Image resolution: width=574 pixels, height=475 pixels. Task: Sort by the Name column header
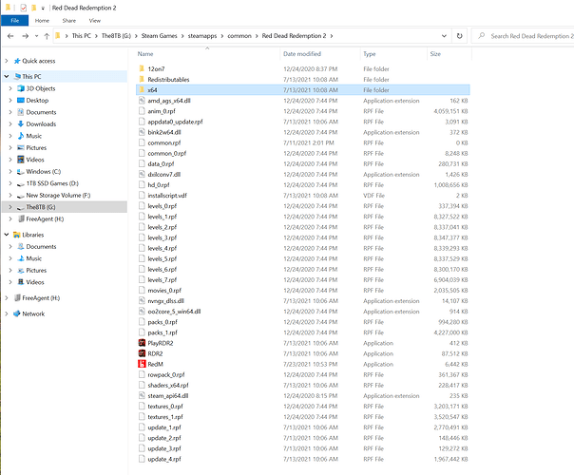pyautogui.click(x=145, y=54)
